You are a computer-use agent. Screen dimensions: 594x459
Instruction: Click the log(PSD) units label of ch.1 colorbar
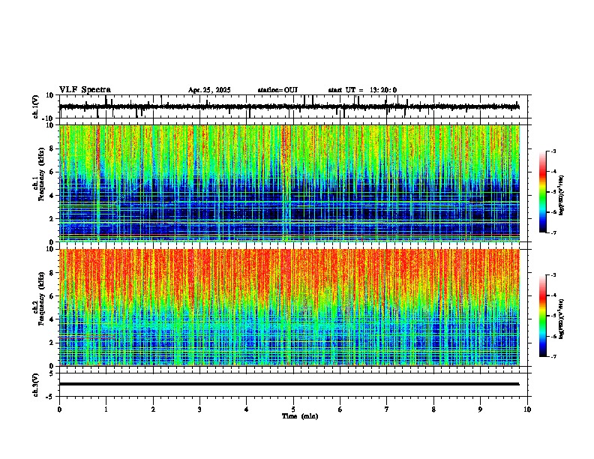(x=562, y=196)
